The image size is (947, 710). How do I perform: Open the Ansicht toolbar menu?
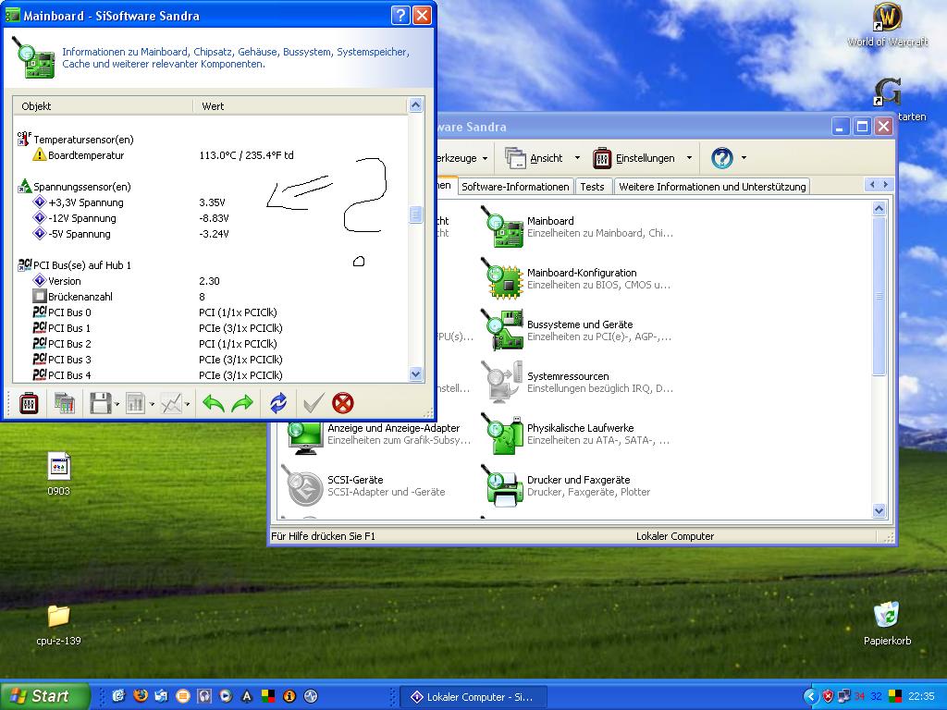point(535,158)
